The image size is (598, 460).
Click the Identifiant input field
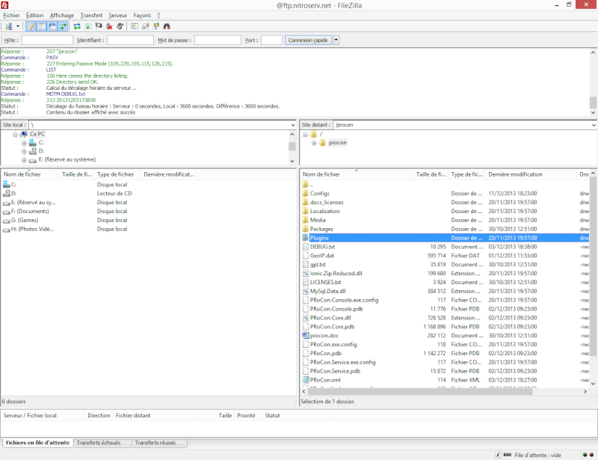coord(130,40)
